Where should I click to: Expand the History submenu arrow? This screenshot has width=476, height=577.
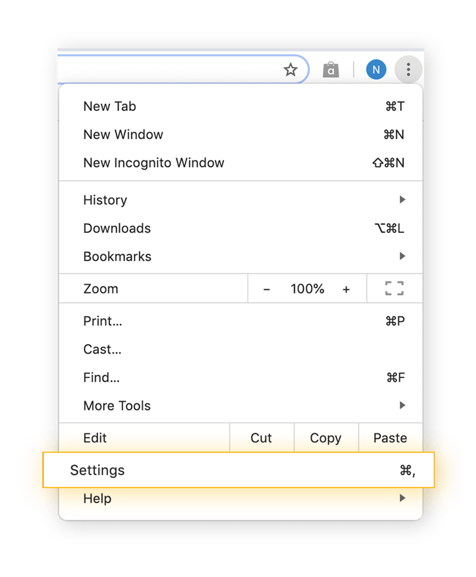coord(403,200)
